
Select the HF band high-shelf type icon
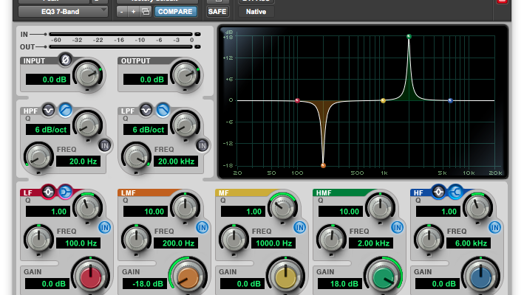pyautogui.click(x=455, y=192)
